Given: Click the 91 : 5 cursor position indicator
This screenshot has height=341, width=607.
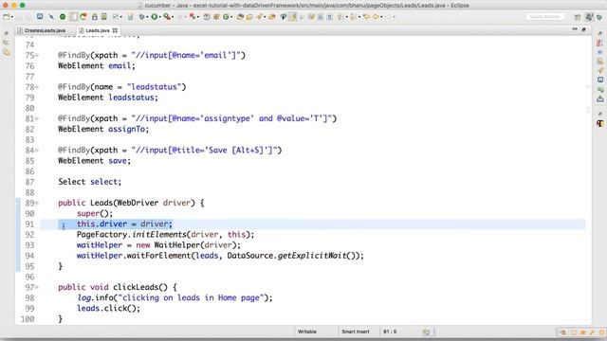Looking at the screenshot, I should click(390, 332).
